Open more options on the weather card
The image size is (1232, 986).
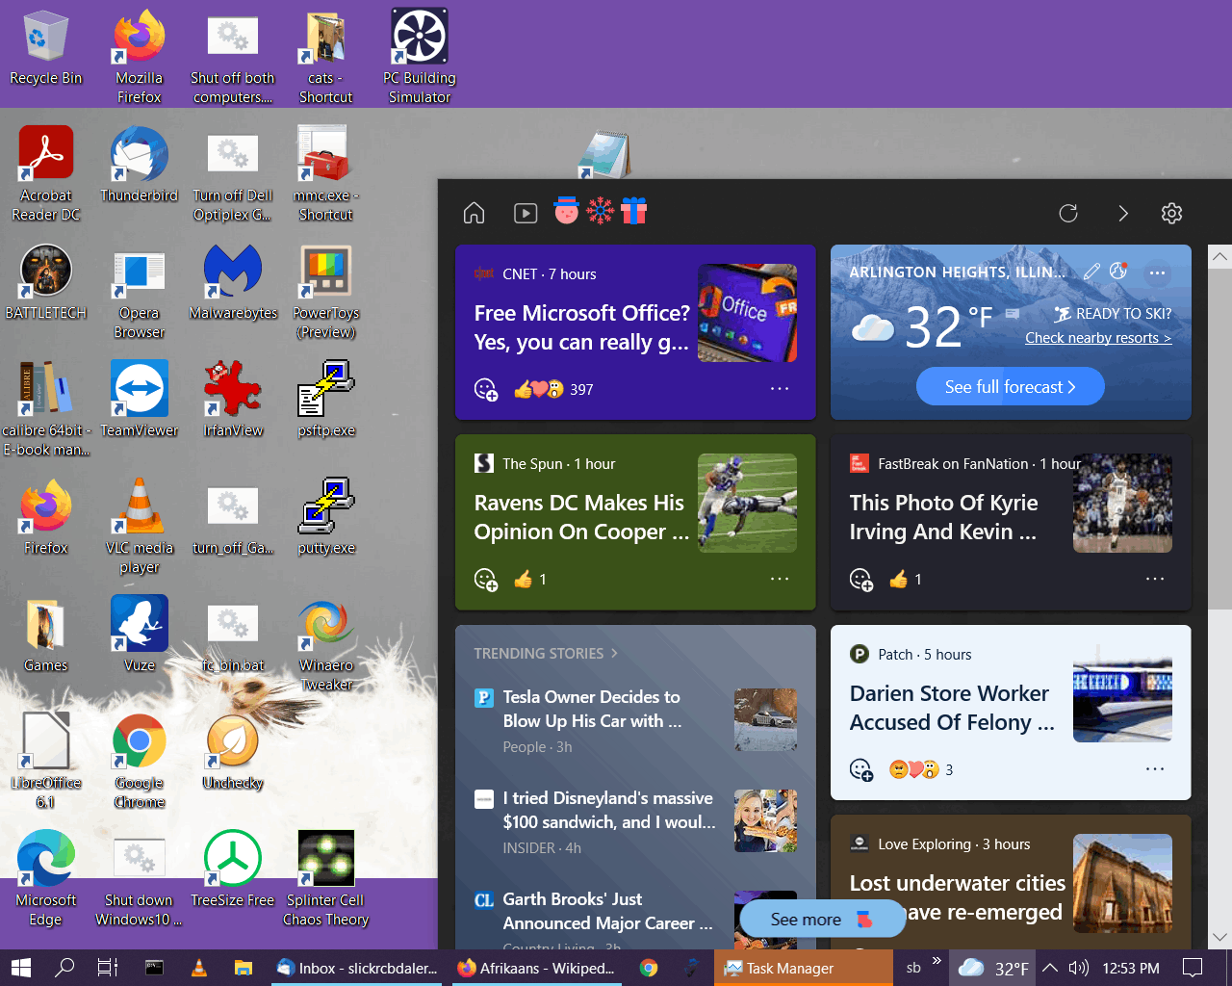pyautogui.click(x=1157, y=272)
